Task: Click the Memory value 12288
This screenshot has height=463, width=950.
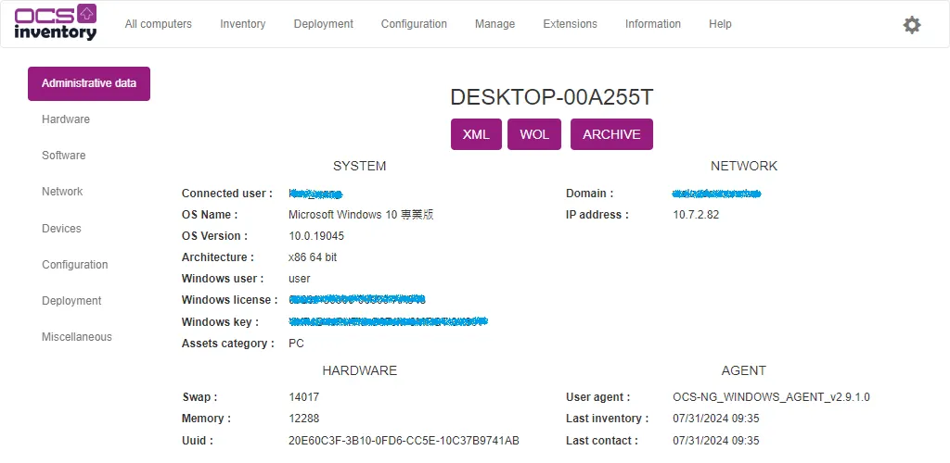Action: tap(304, 419)
